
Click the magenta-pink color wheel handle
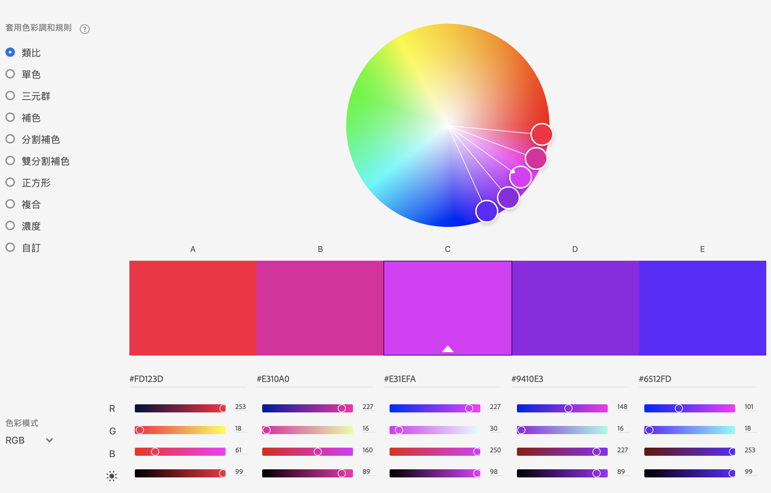tap(536, 158)
